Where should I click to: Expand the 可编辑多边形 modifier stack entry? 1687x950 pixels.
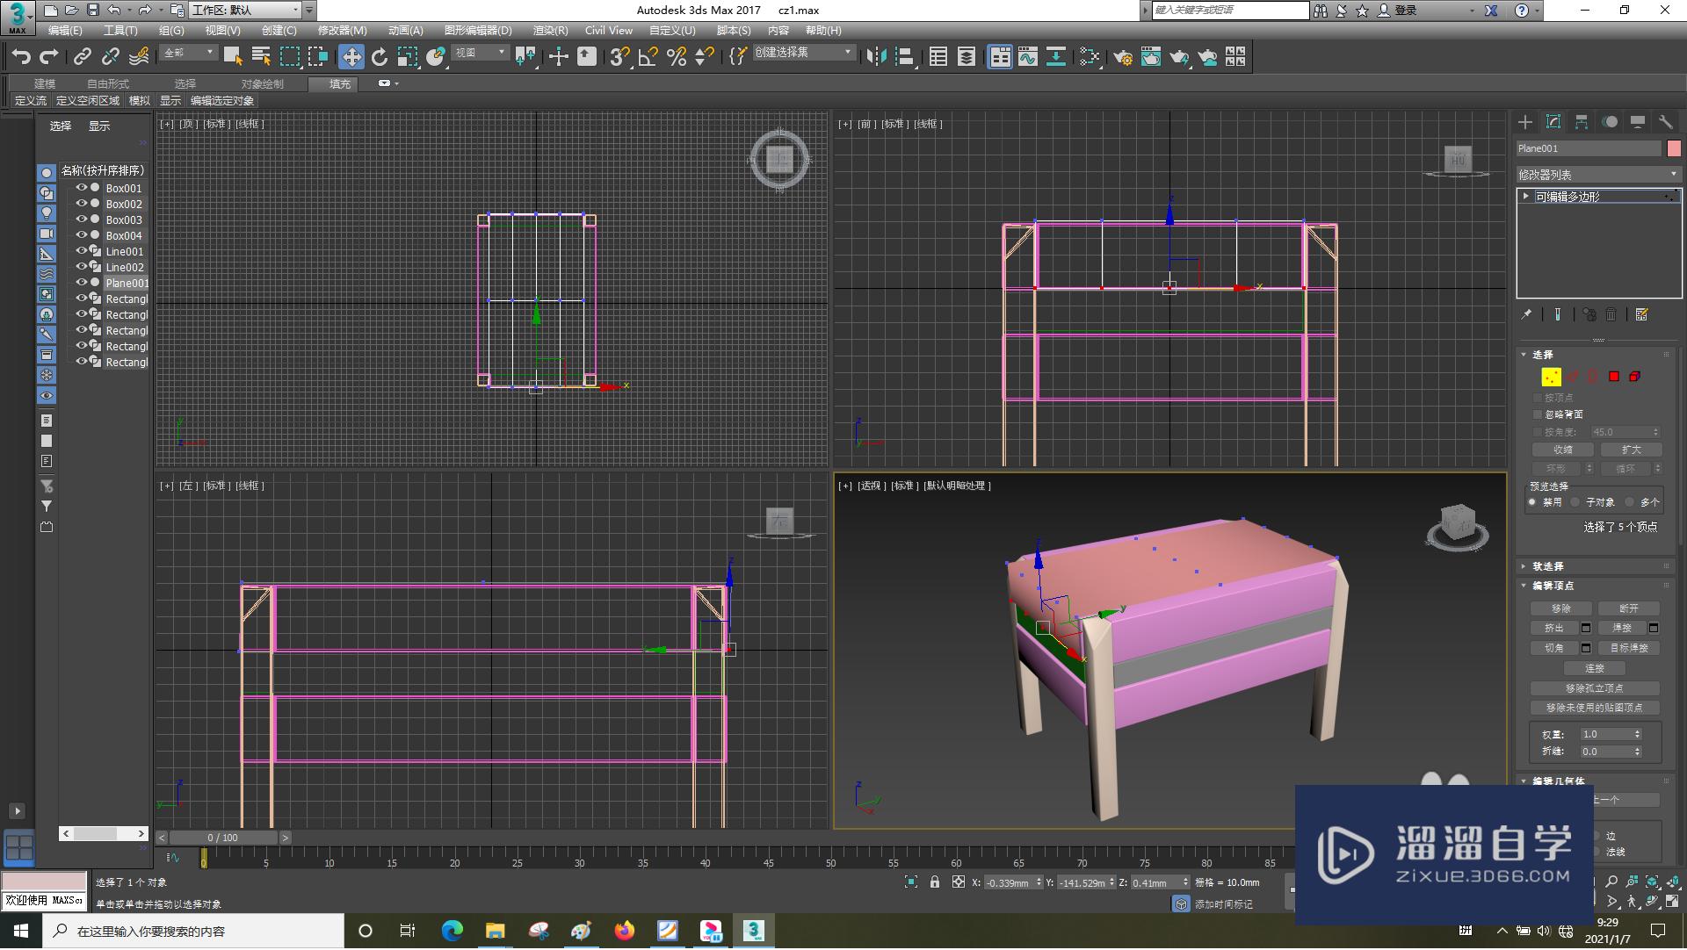(1526, 197)
